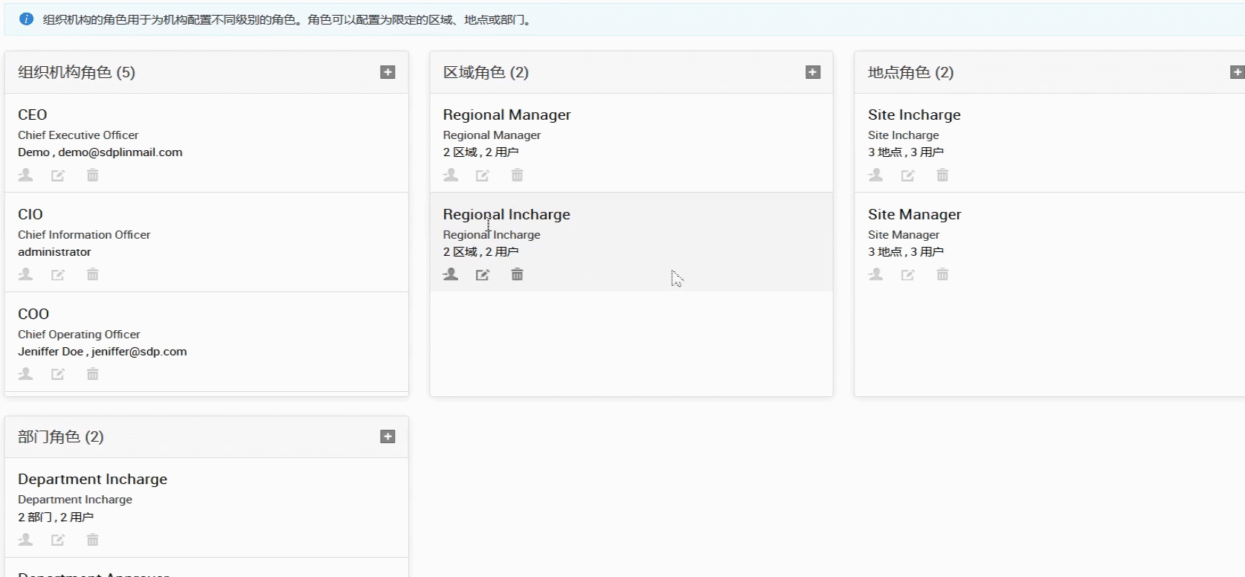The image size is (1245, 577).
Task: Assign users to Regional Incharge role
Action: pos(451,275)
